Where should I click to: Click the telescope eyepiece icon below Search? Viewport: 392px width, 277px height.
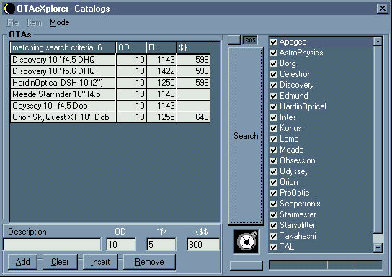coord(246,241)
